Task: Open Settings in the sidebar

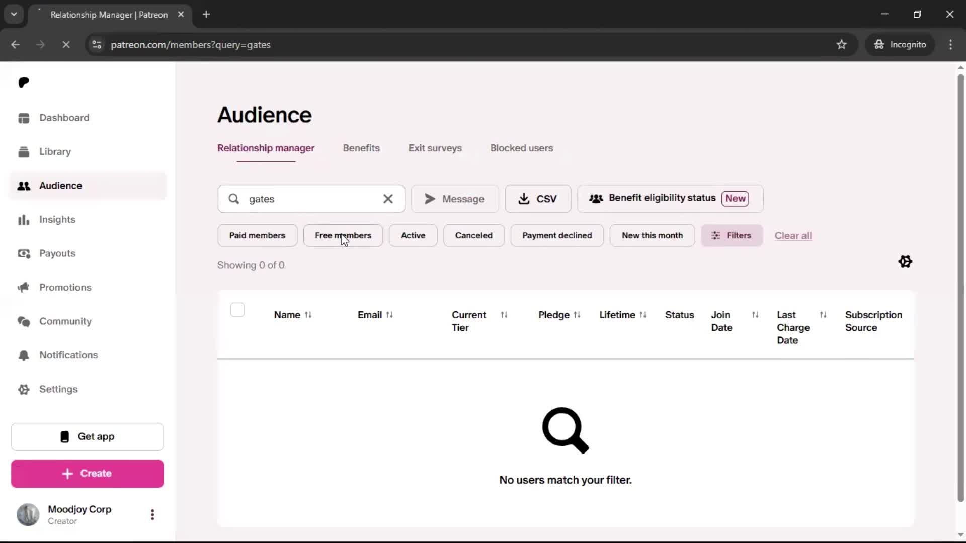Action: (x=88, y=389)
